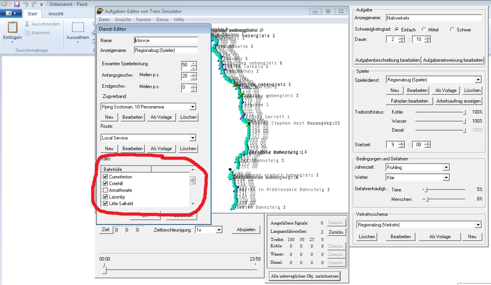Click the Anzeigename field containing Nahverkehr

pos(434,18)
